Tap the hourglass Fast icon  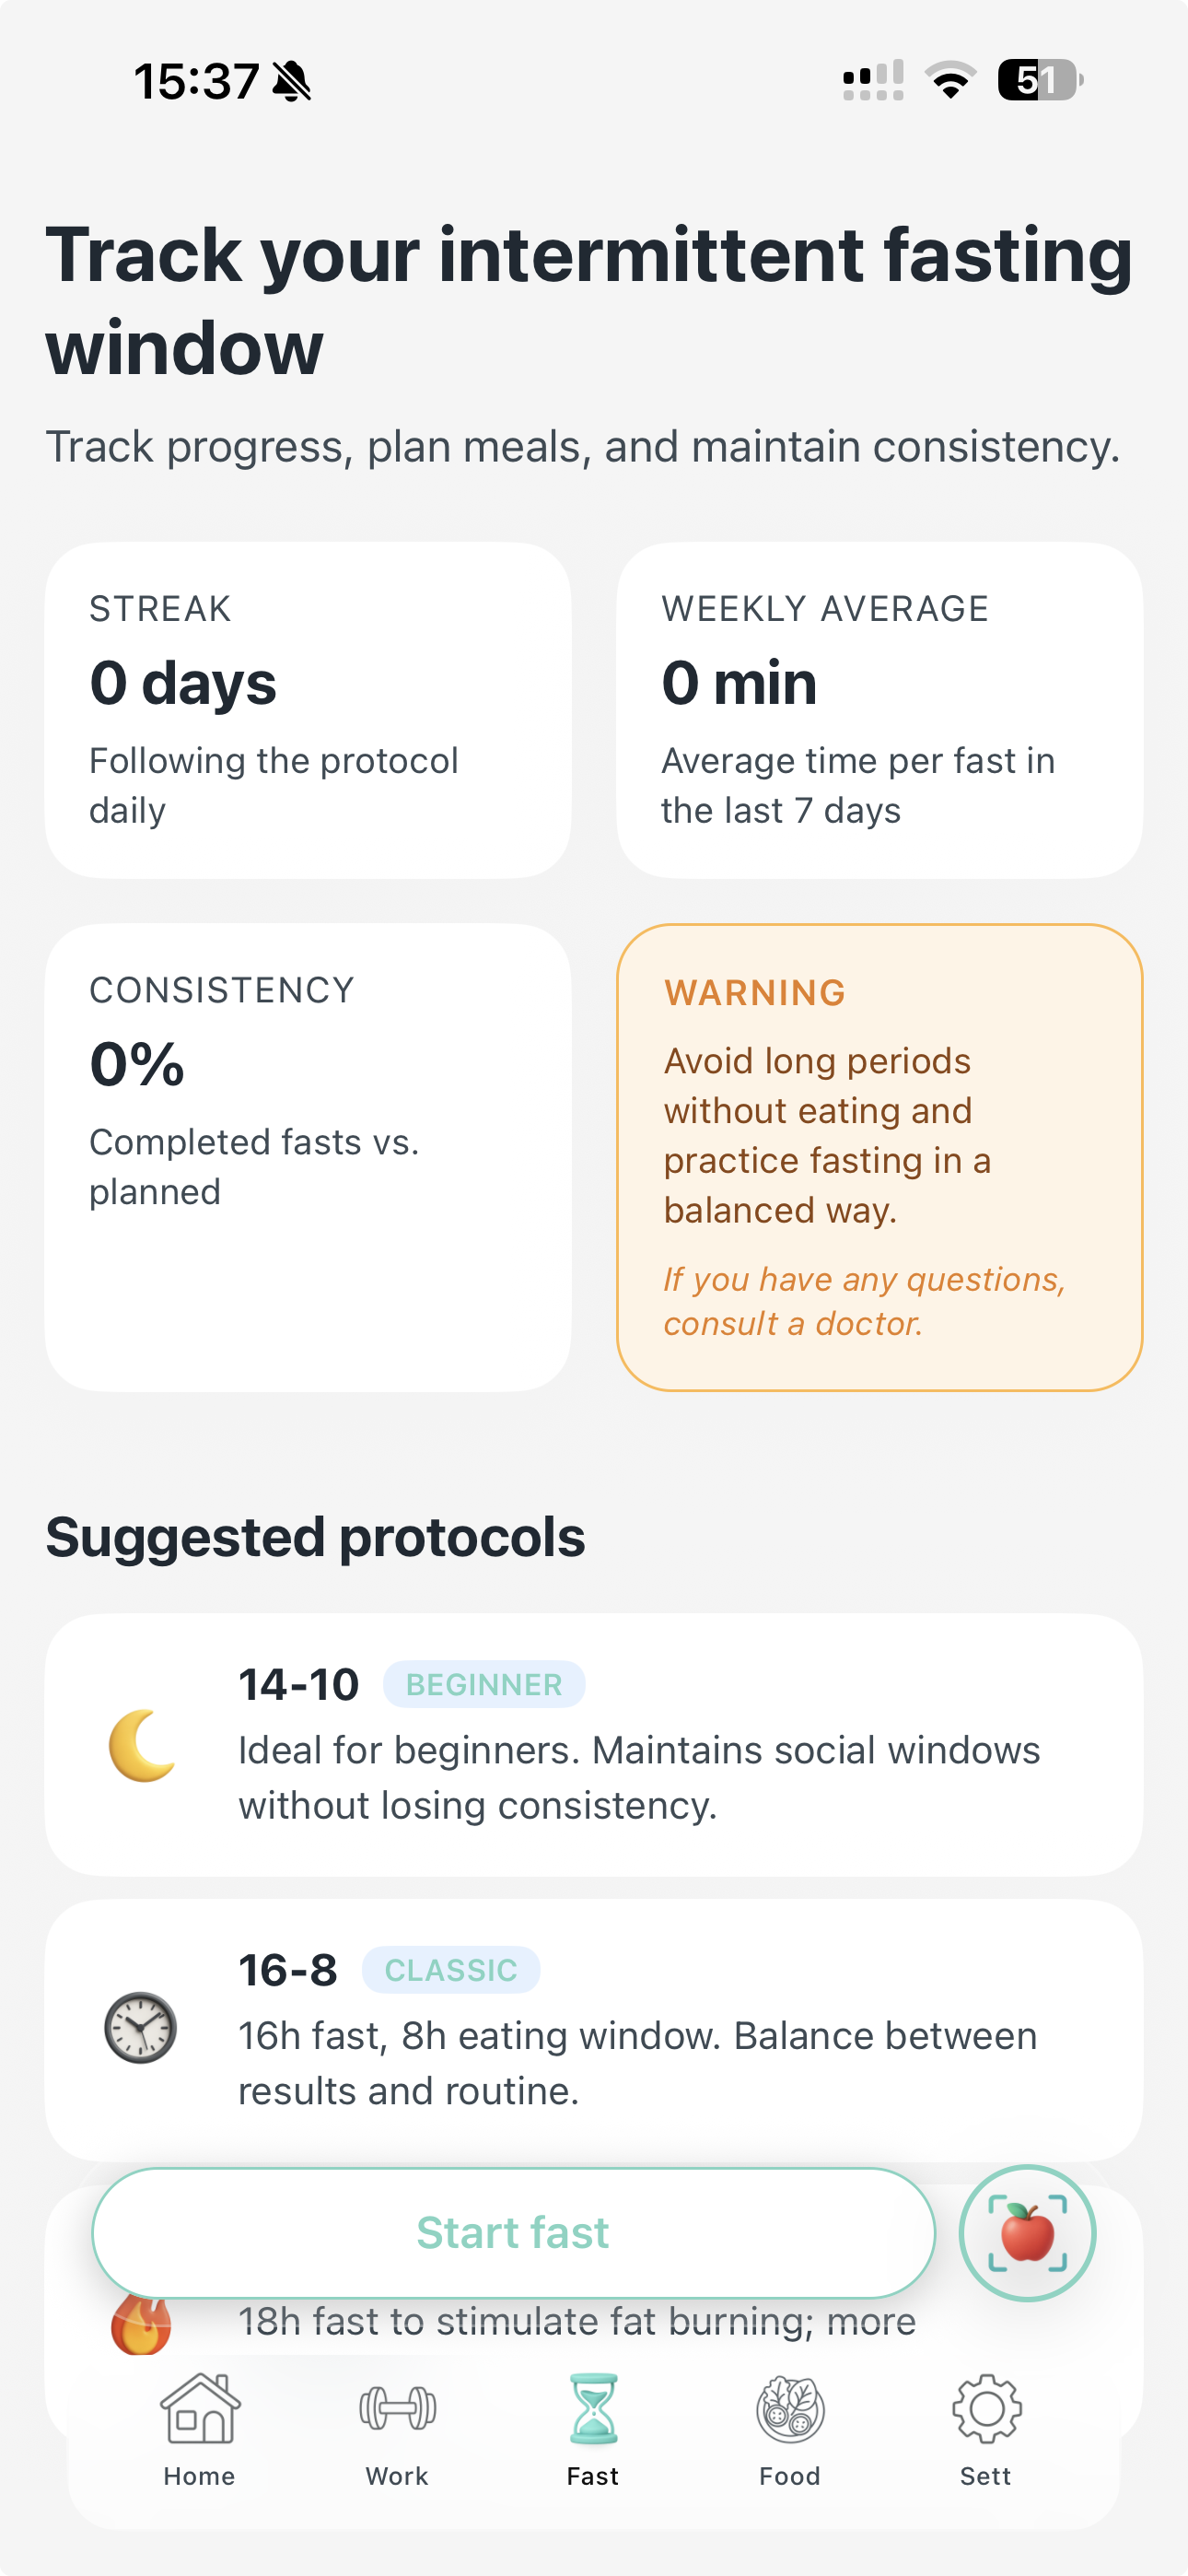(x=593, y=2408)
